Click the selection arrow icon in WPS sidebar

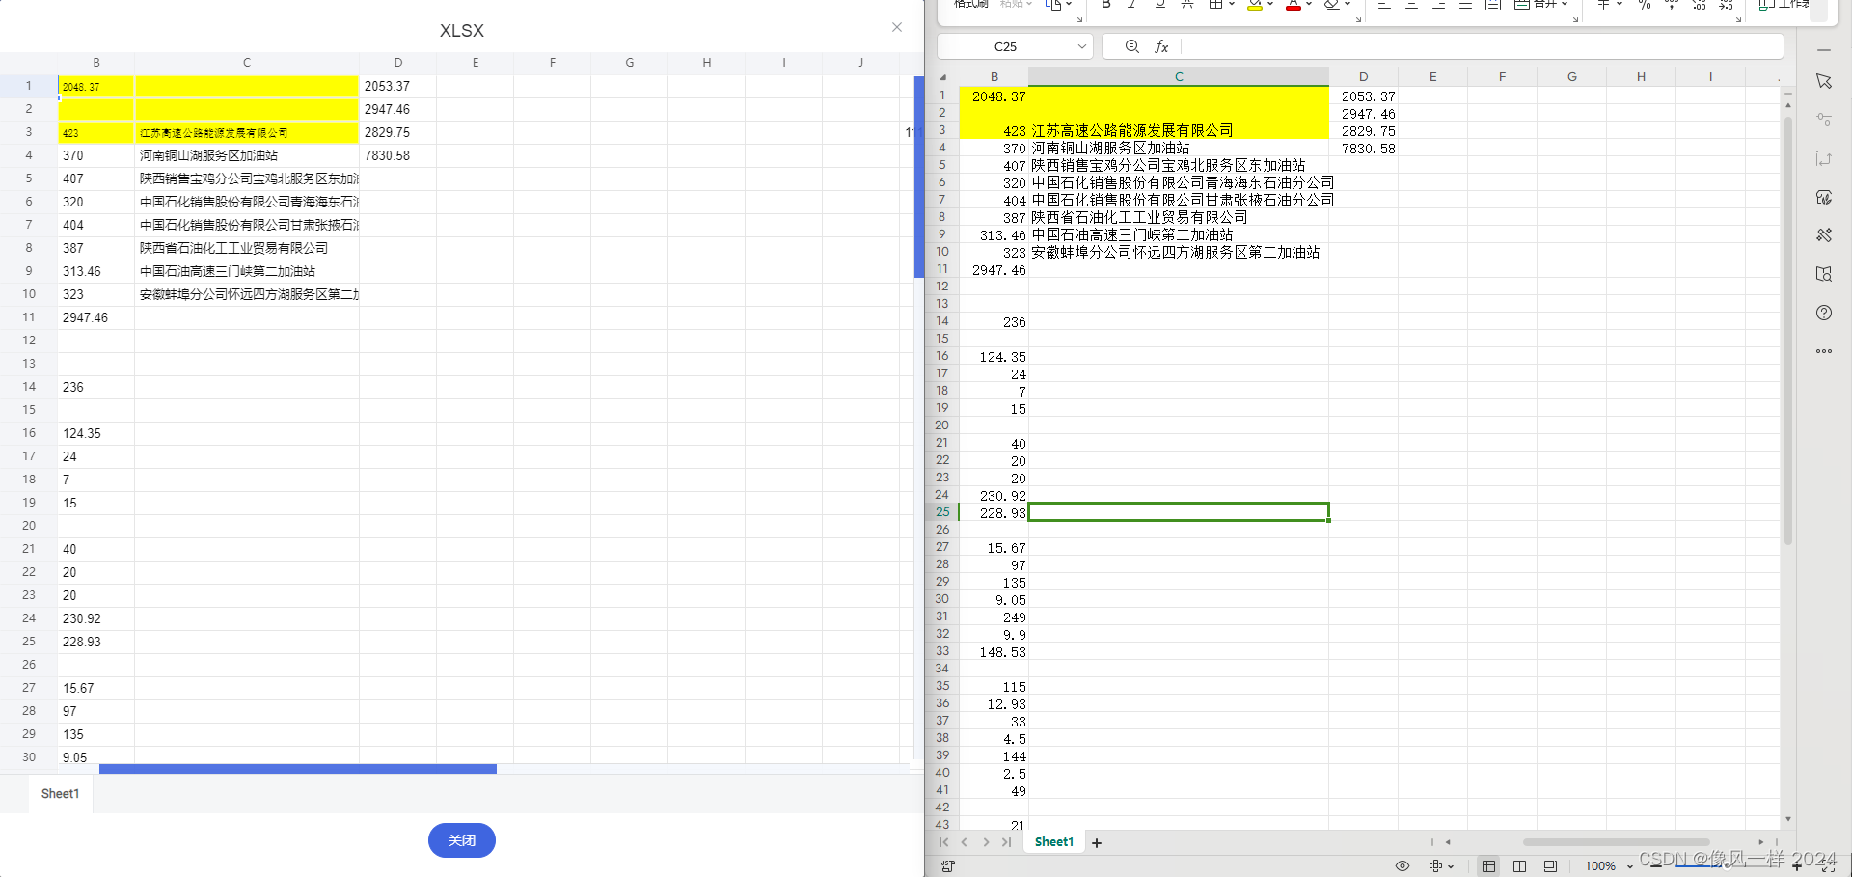[x=1823, y=81]
